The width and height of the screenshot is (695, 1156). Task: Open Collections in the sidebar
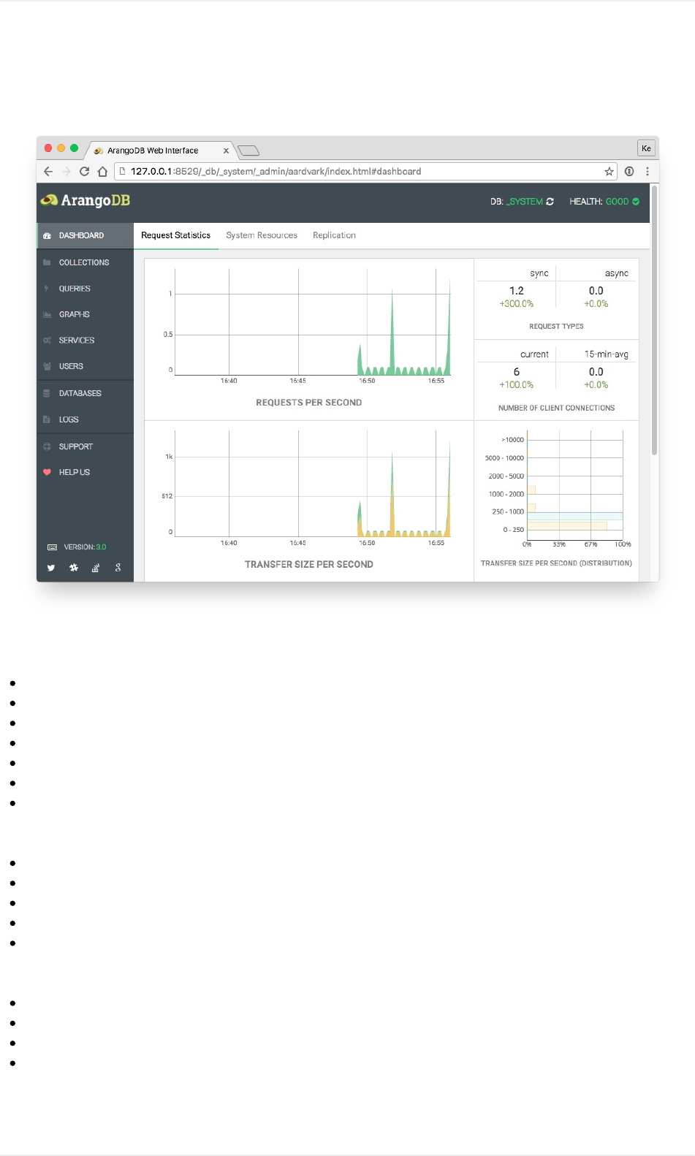point(85,262)
